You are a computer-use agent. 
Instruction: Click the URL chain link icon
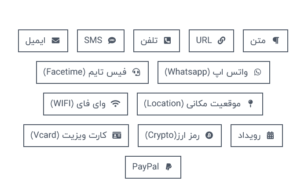click(x=221, y=41)
